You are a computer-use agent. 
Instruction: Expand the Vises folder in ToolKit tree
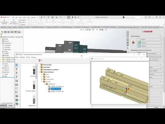(x=42, y=74)
